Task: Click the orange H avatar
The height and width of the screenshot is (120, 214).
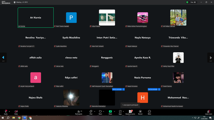Action: click(x=143, y=98)
